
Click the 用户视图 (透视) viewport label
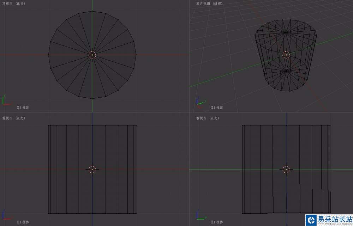(209, 4)
